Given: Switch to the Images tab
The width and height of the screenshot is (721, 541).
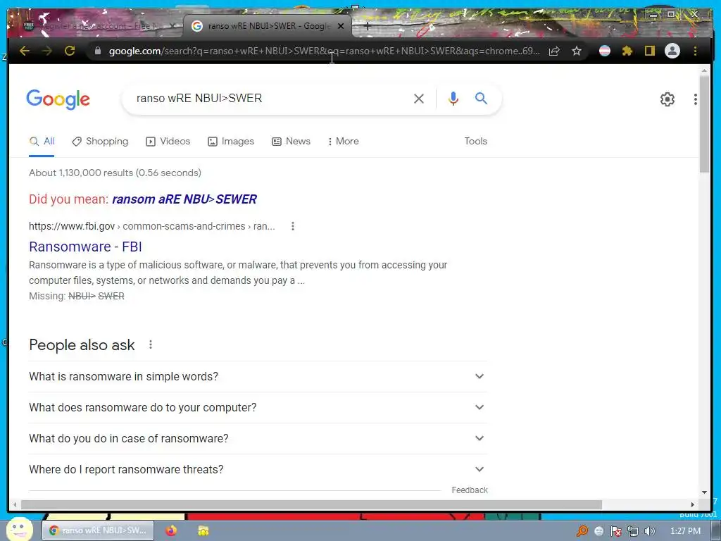Looking at the screenshot, I should pyautogui.click(x=231, y=141).
